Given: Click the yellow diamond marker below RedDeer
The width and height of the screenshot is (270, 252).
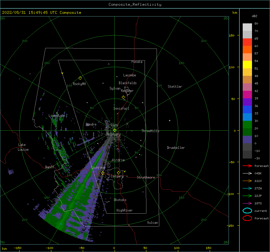Looking at the screenshot, I should (x=123, y=97).
